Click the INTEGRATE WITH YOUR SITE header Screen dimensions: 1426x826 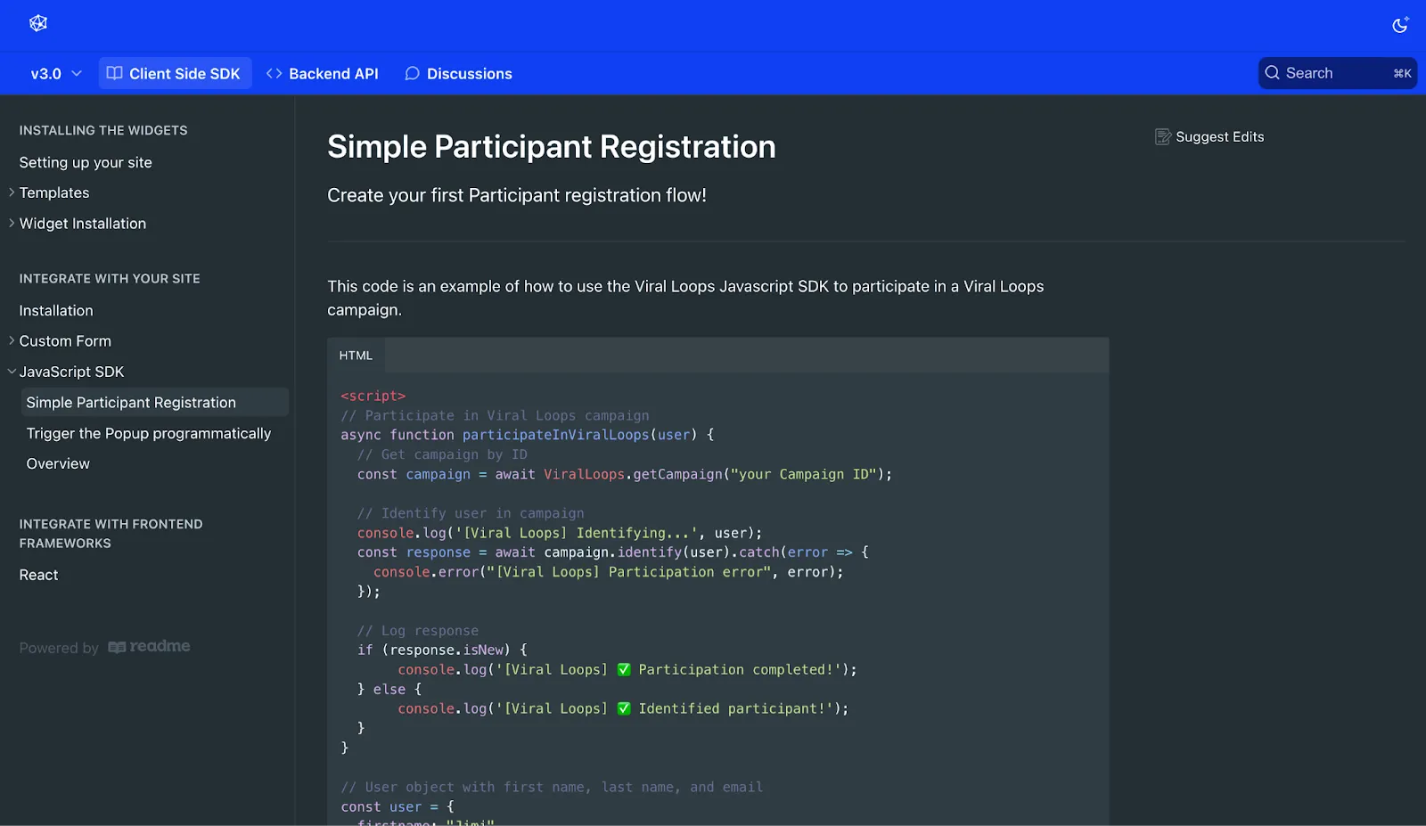click(x=110, y=278)
